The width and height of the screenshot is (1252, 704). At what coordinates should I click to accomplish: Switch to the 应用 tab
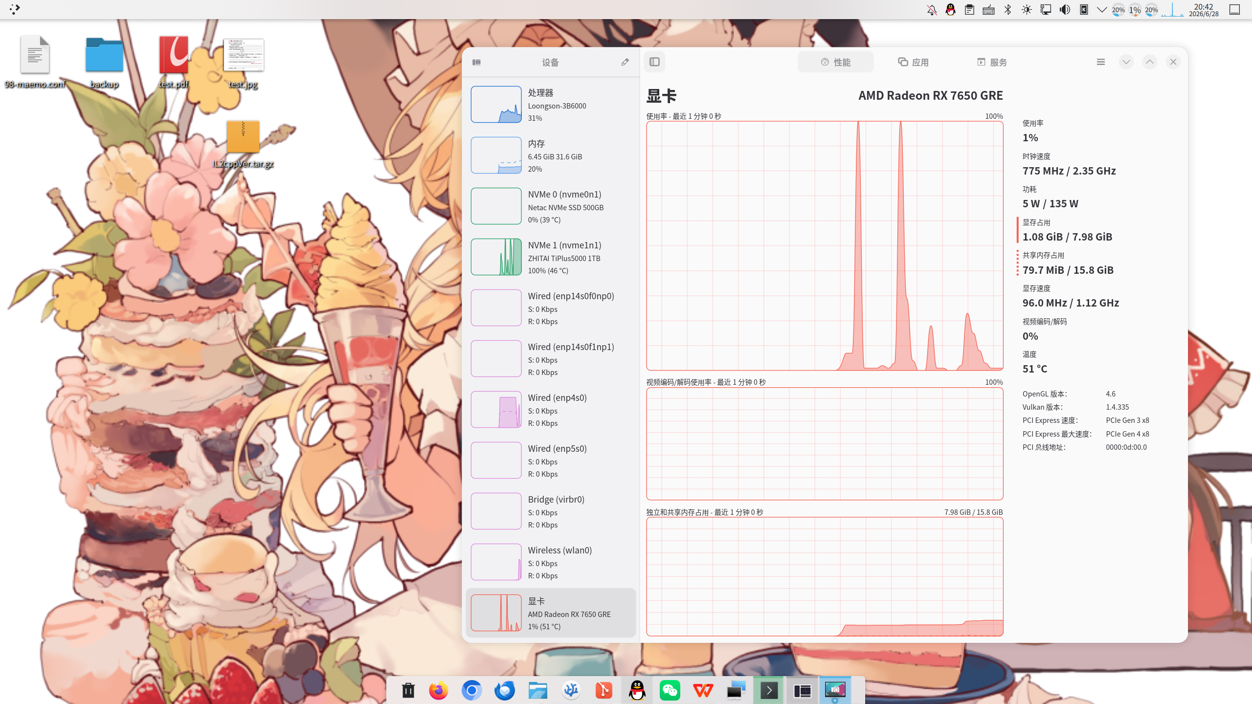(x=913, y=62)
